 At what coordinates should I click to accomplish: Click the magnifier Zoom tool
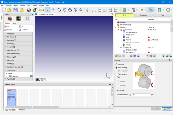pyautogui.click(x=81, y=10)
